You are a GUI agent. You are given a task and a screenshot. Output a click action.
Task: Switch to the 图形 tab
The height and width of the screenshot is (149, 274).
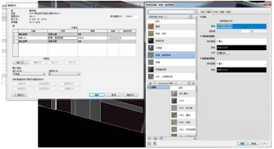(209, 12)
